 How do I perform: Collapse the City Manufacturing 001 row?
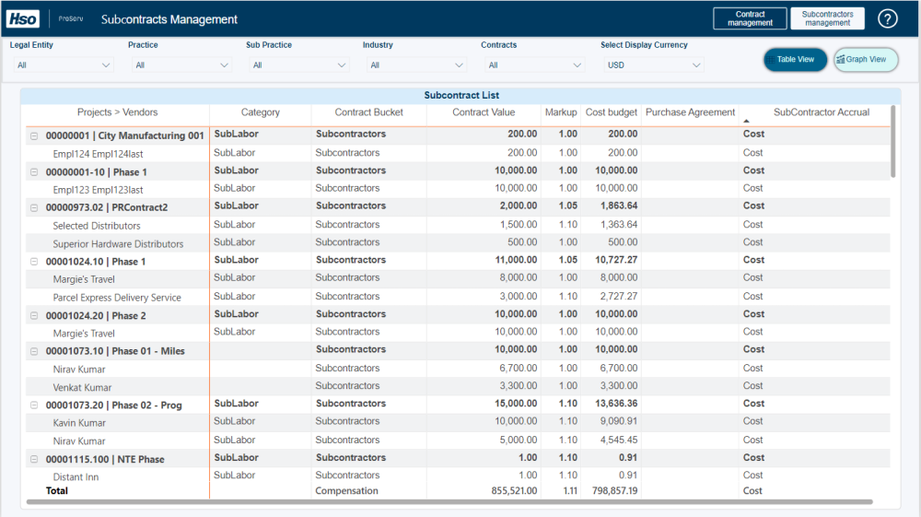pyautogui.click(x=34, y=136)
